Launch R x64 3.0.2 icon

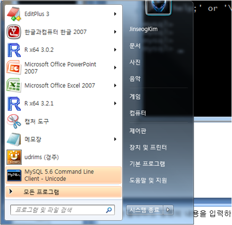(x=14, y=50)
